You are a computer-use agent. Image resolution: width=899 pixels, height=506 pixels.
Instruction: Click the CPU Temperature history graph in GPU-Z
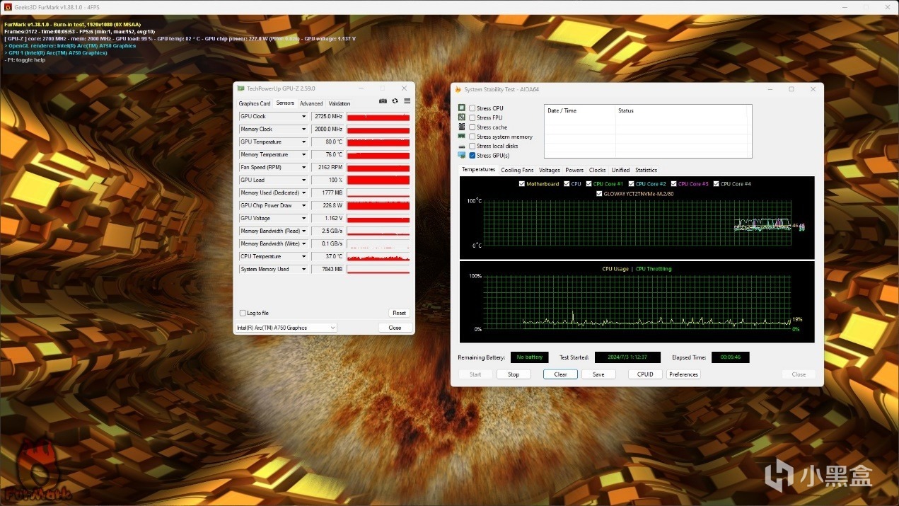pyautogui.click(x=378, y=257)
